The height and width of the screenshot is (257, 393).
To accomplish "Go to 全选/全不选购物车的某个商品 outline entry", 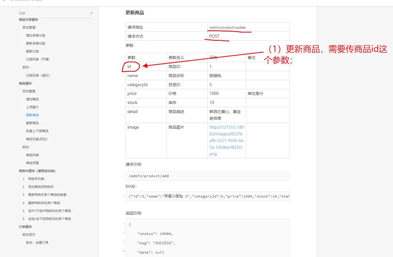I will 49,219.
